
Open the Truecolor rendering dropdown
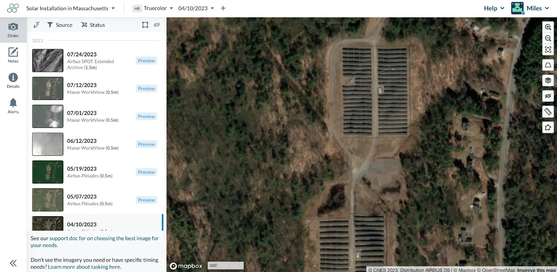(x=158, y=8)
